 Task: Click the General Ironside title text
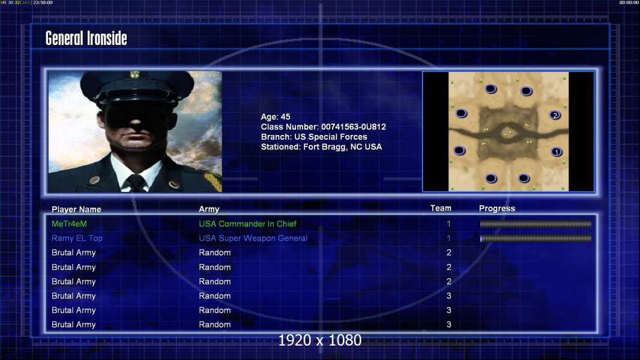point(86,38)
